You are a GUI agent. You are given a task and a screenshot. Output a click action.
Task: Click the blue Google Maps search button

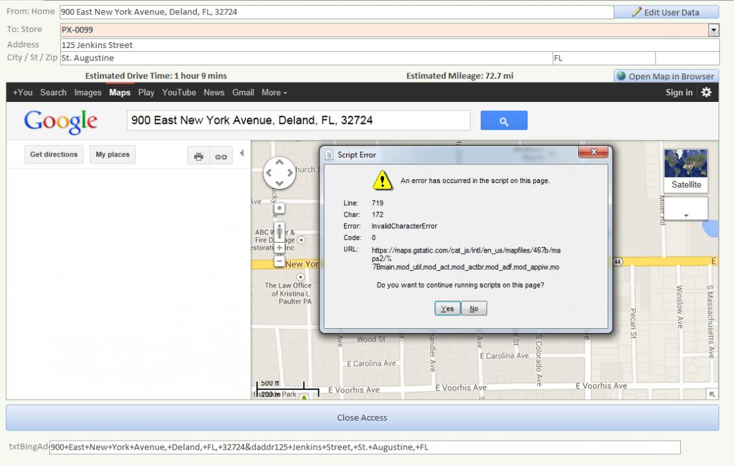pyautogui.click(x=503, y=120)
